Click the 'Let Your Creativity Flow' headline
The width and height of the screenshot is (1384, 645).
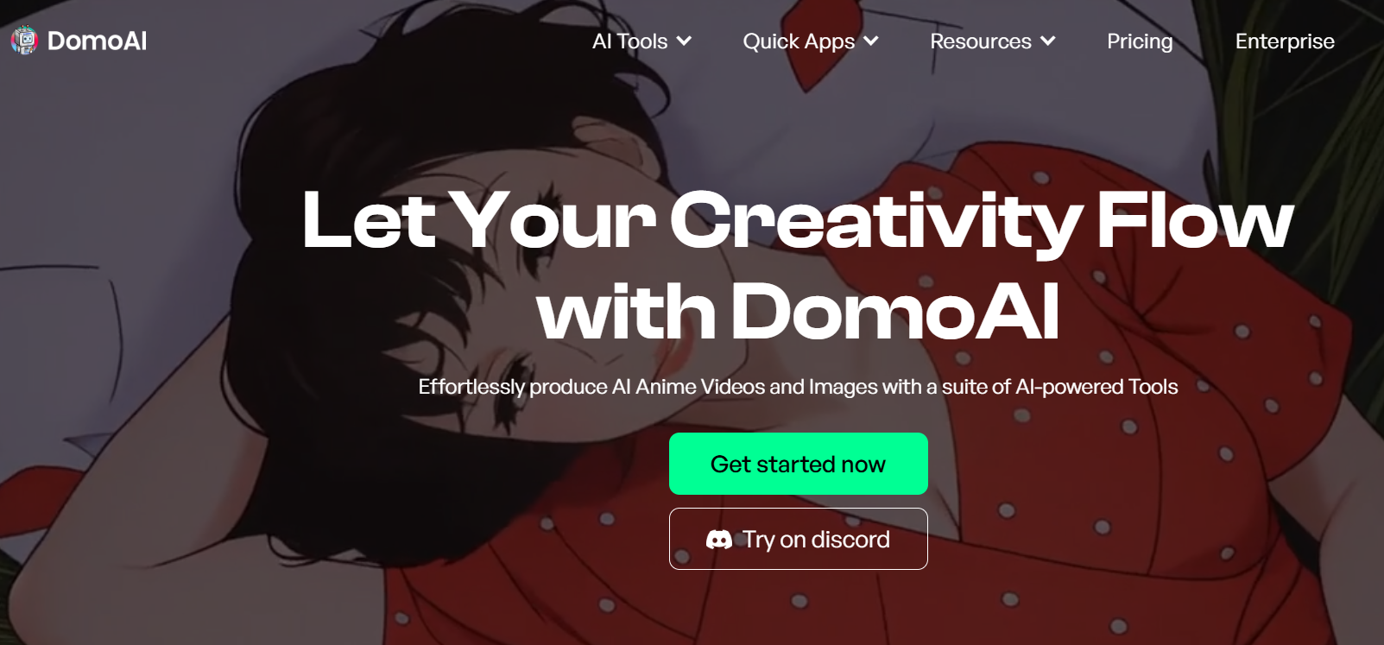coord(798,220)
